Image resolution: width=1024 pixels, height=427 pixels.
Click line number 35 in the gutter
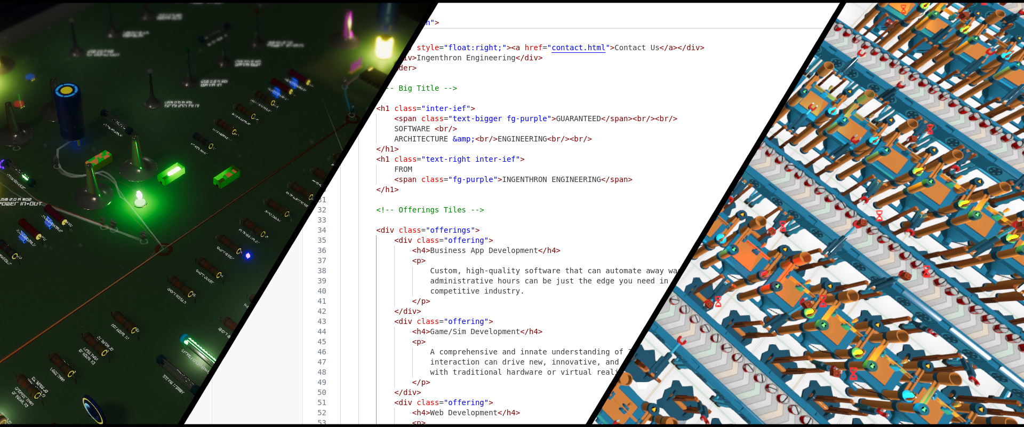322,240
